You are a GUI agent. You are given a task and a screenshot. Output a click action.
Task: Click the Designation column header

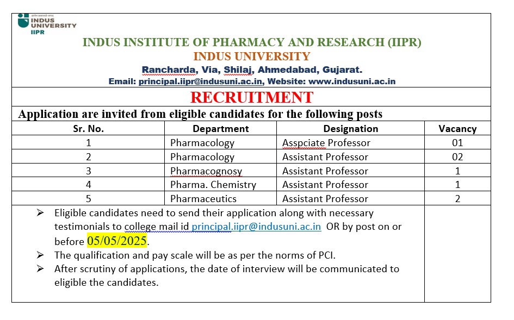click(351, 129)
